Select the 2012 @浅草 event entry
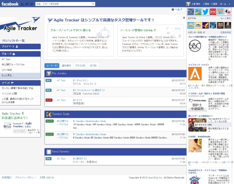The height and width of the screenshot is (184, 234). [x=20, y=100]
